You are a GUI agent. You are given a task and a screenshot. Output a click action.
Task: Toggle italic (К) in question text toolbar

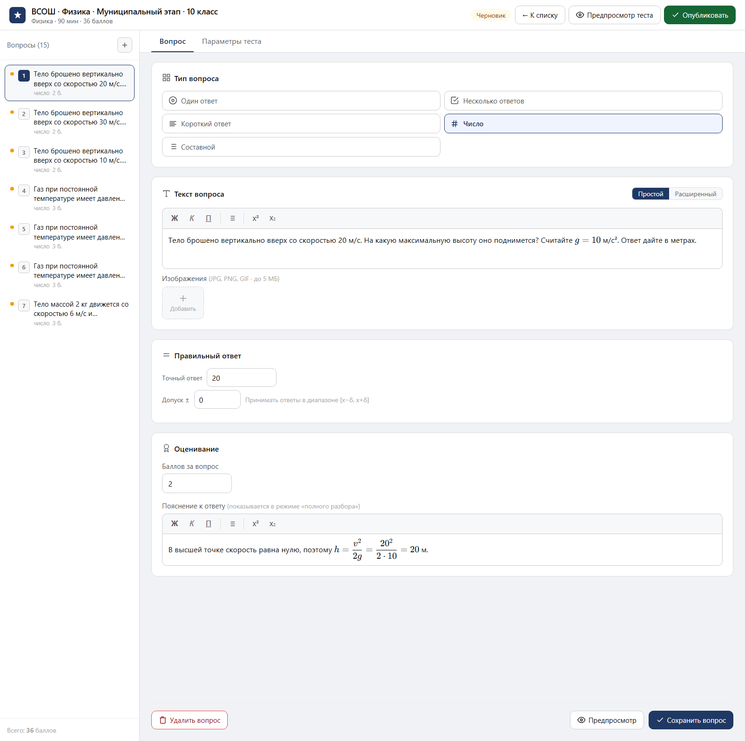click(x=192, y=218)
